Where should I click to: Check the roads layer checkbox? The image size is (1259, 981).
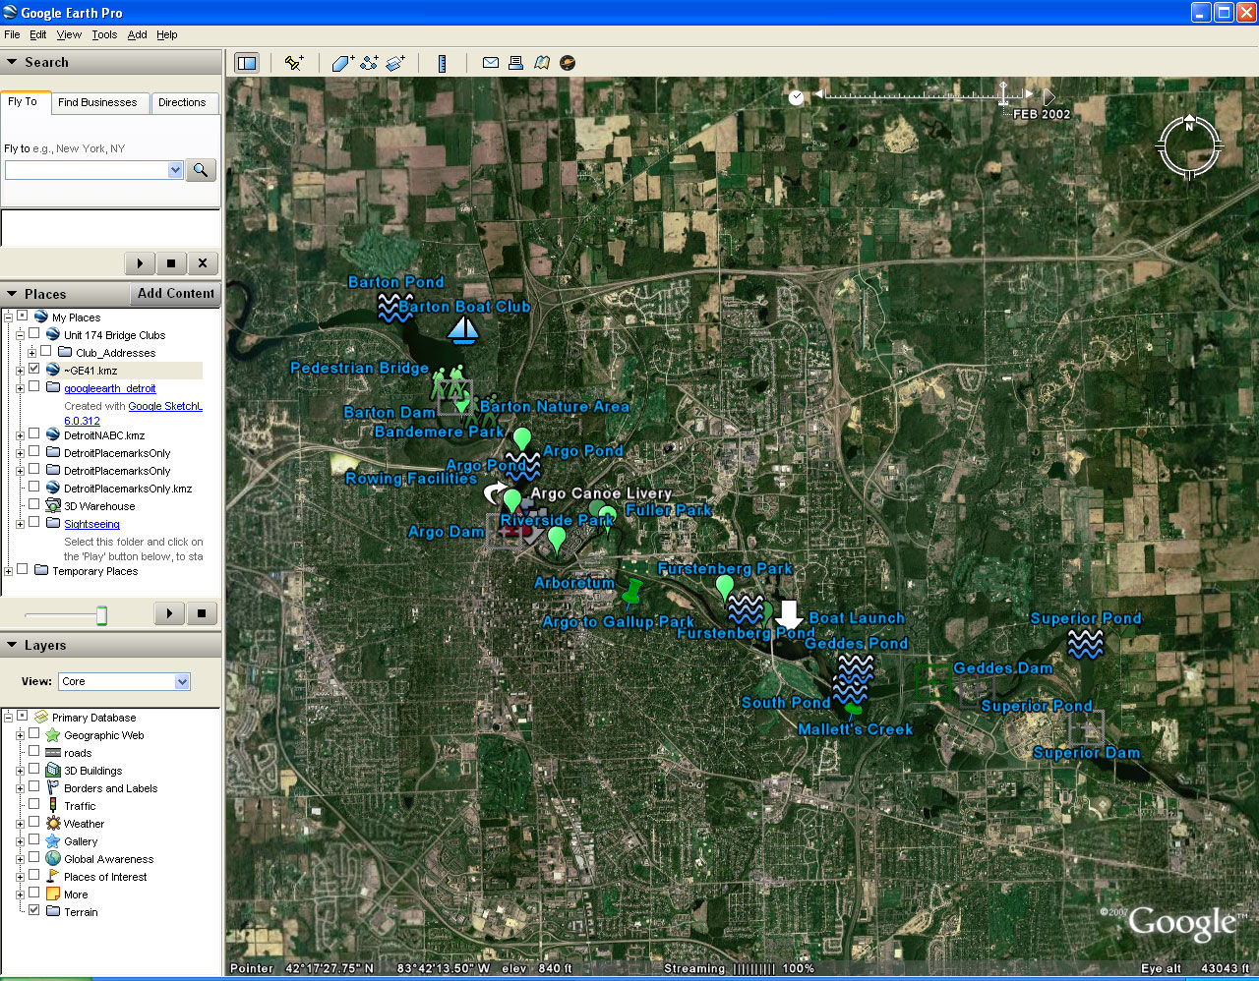34,752
